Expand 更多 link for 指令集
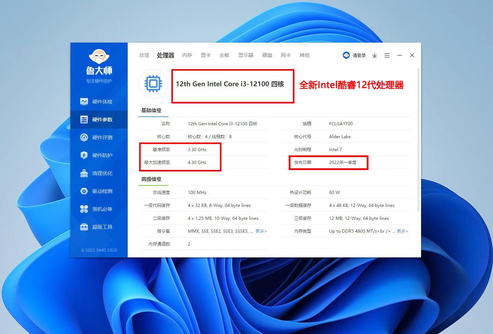This screenshot has height=334, width=493. click(261, 231)
